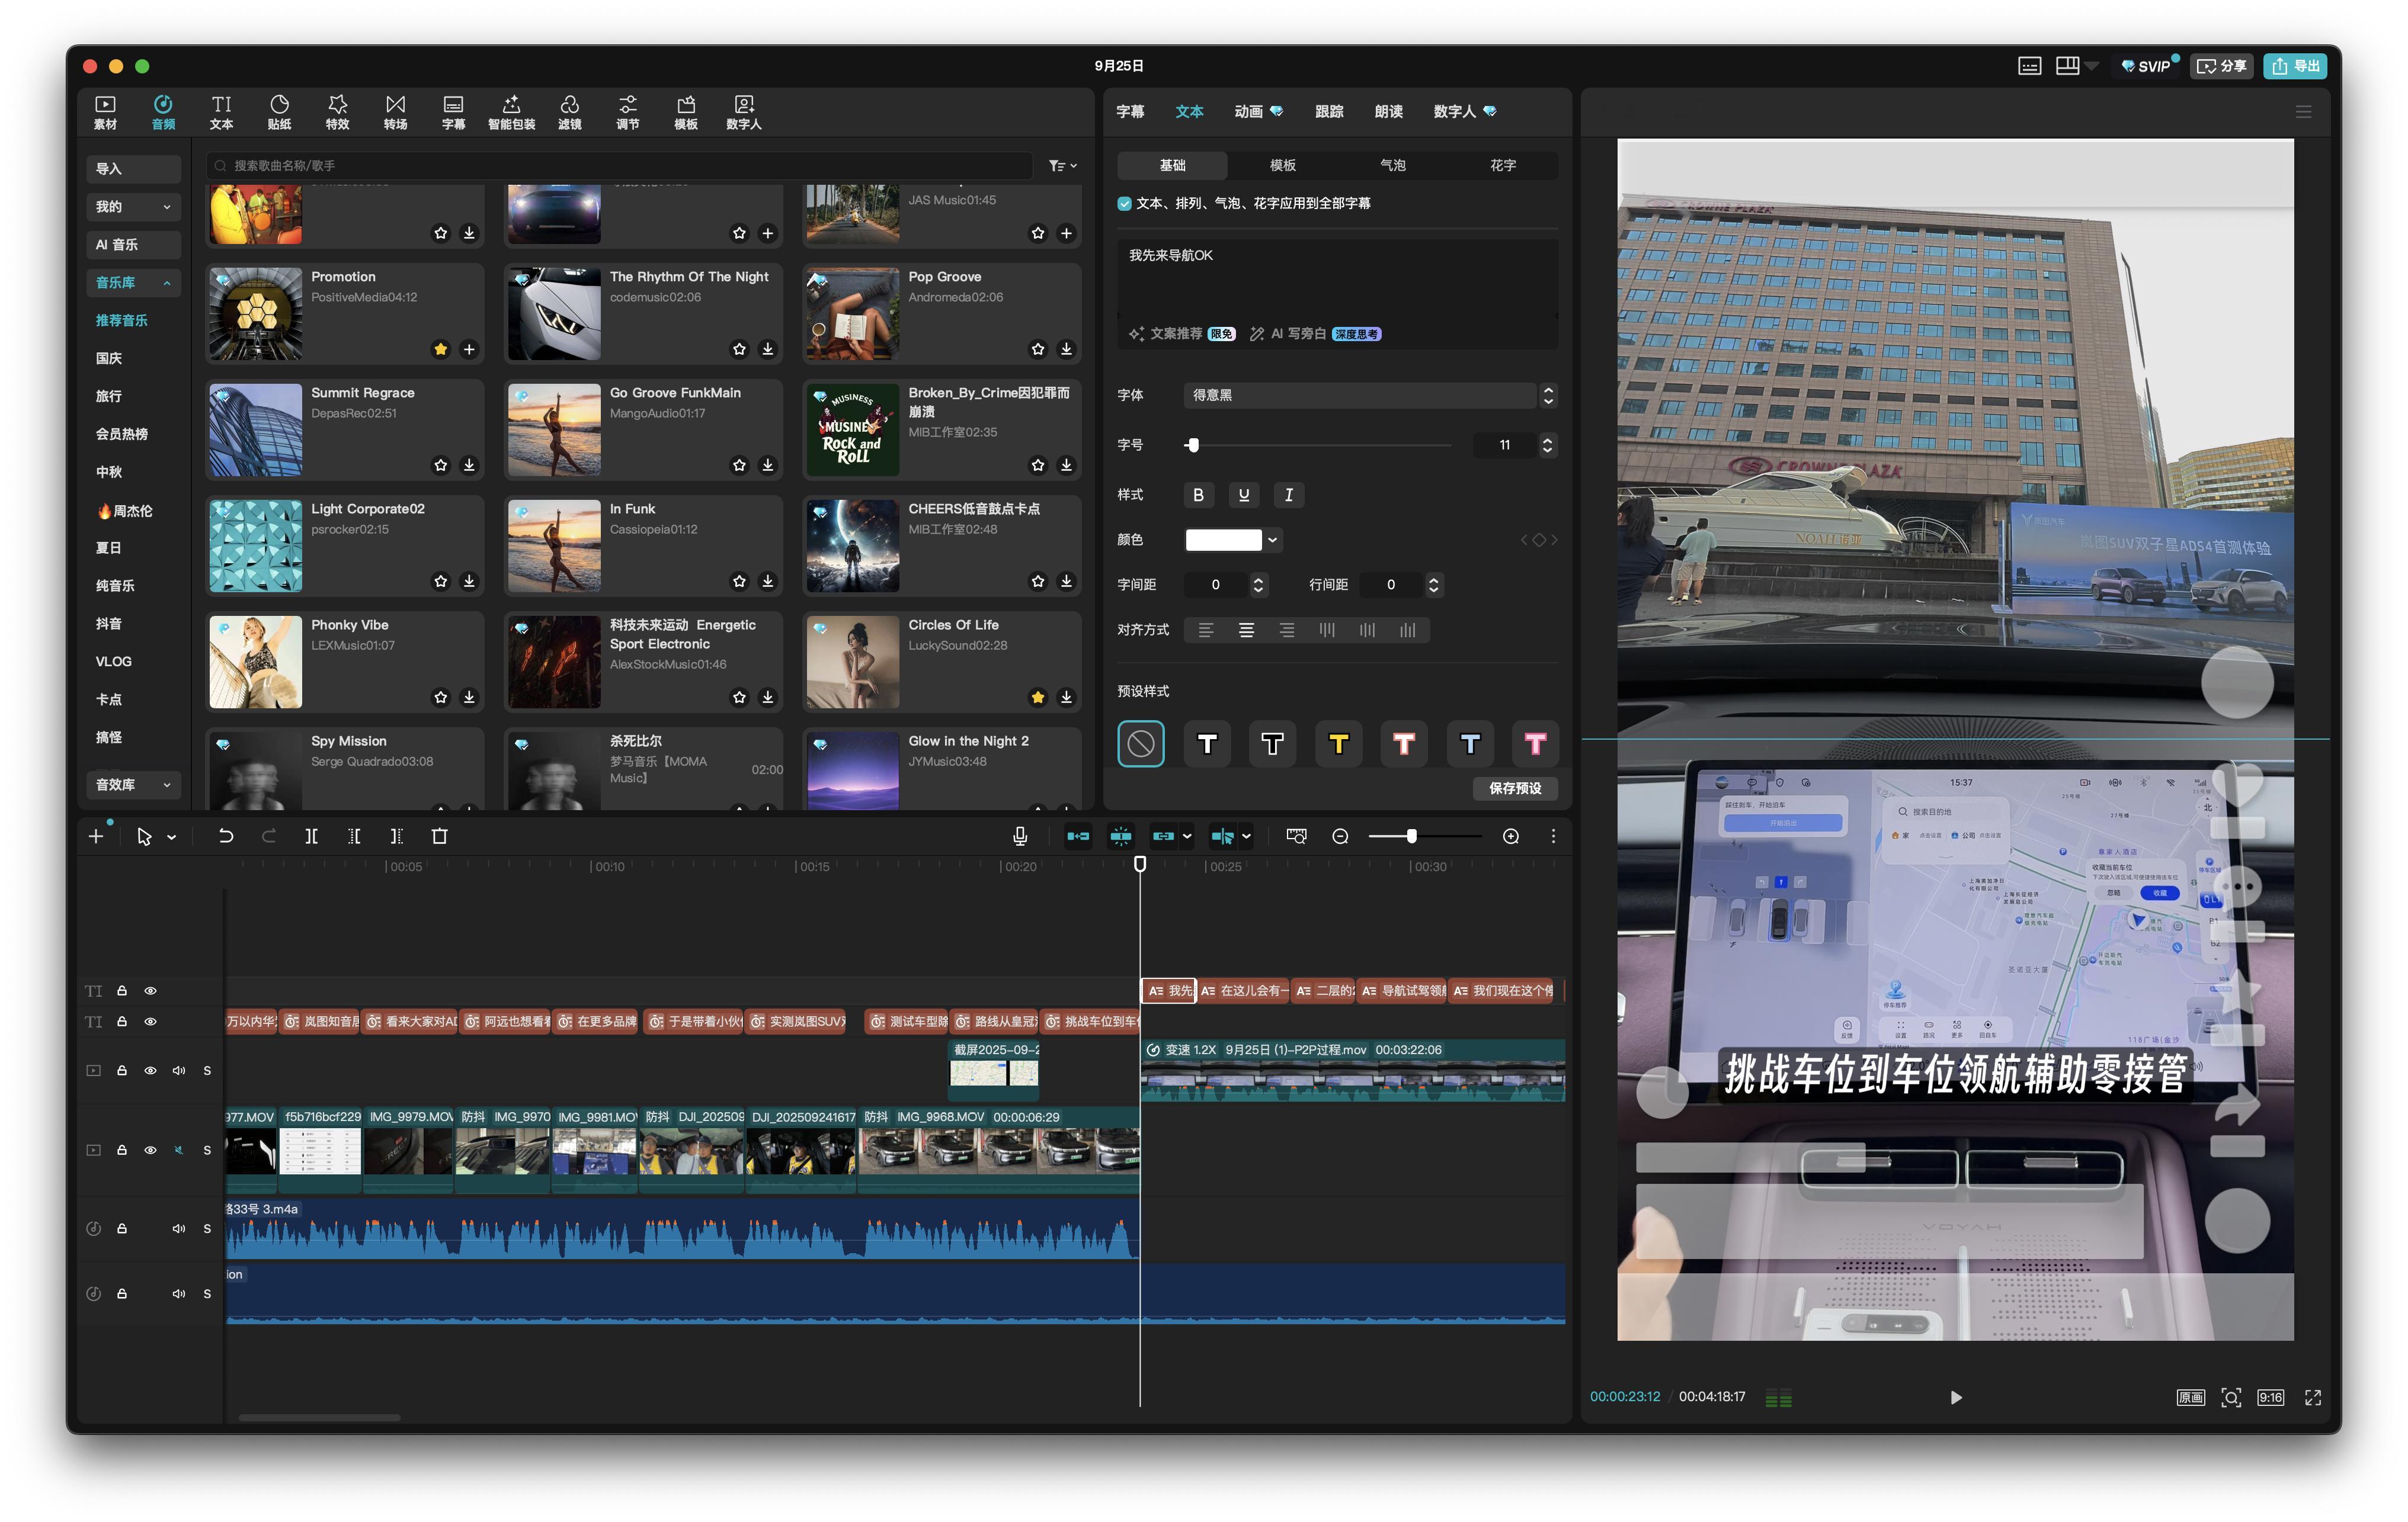Toggle italic text style
The height and width of the screenshot is (1522, 2408).
click(1289, 495)
